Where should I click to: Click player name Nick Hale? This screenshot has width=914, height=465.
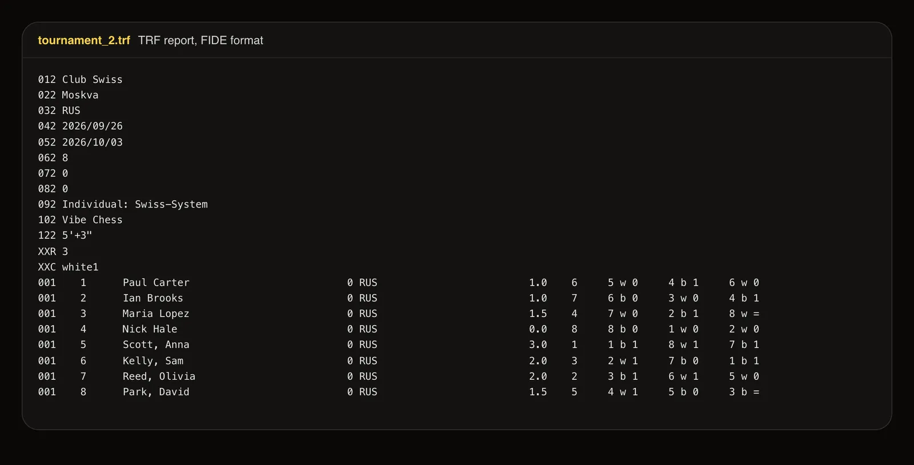click(x=150, y=328)
